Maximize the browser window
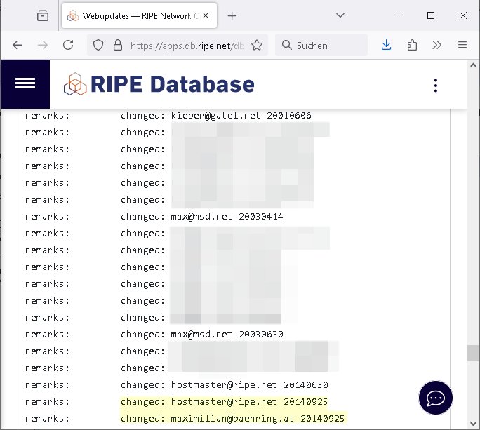Viewport: 480px width, 430px height. coord(431,15)
